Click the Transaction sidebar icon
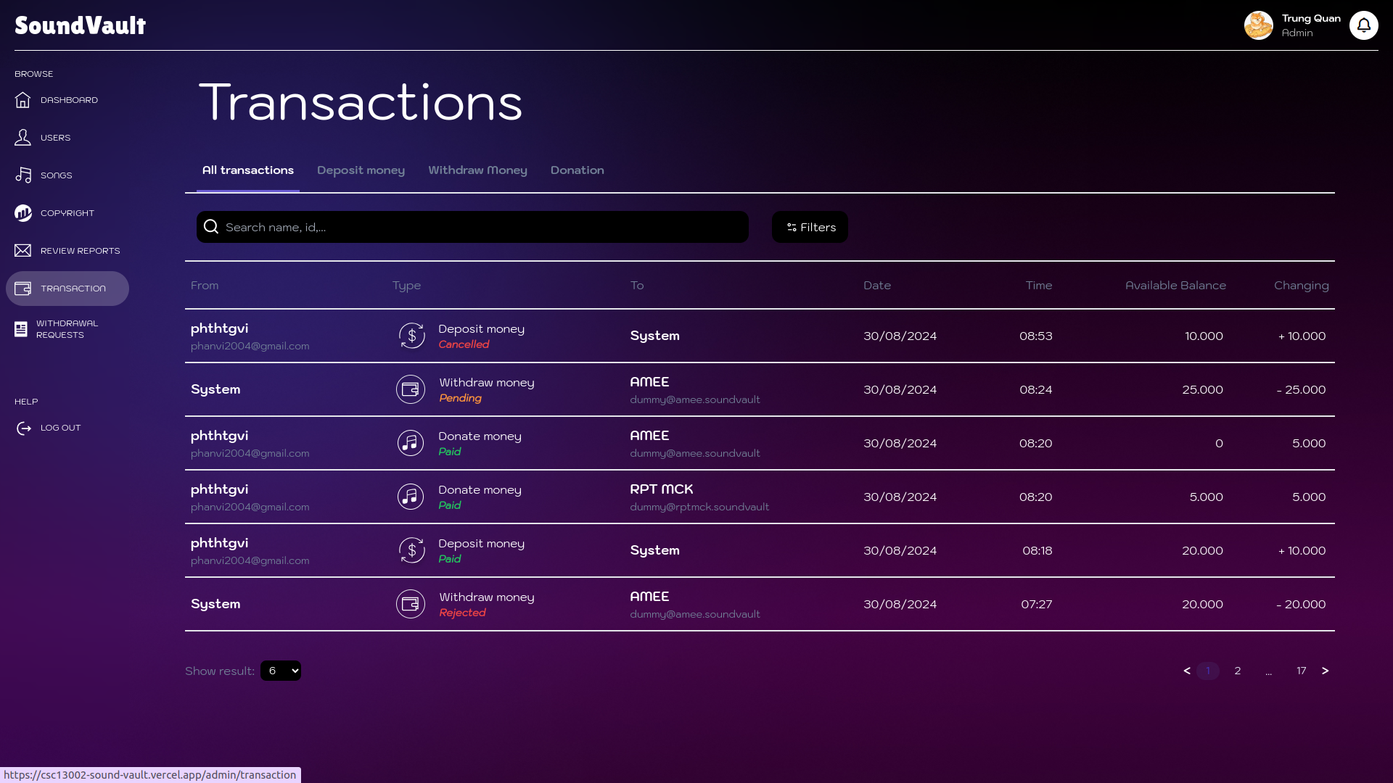This screenshot has height=783, width=1393. point(22,288)
